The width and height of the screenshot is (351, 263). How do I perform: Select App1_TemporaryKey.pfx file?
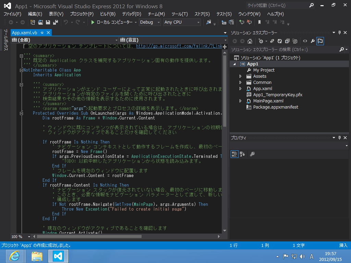click(x=278, y=95)
